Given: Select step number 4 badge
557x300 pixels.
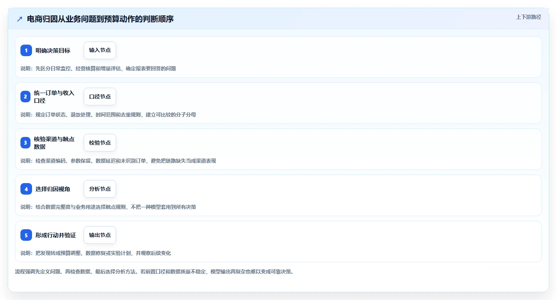Looking at the screenshot, I should click(26, 189).
